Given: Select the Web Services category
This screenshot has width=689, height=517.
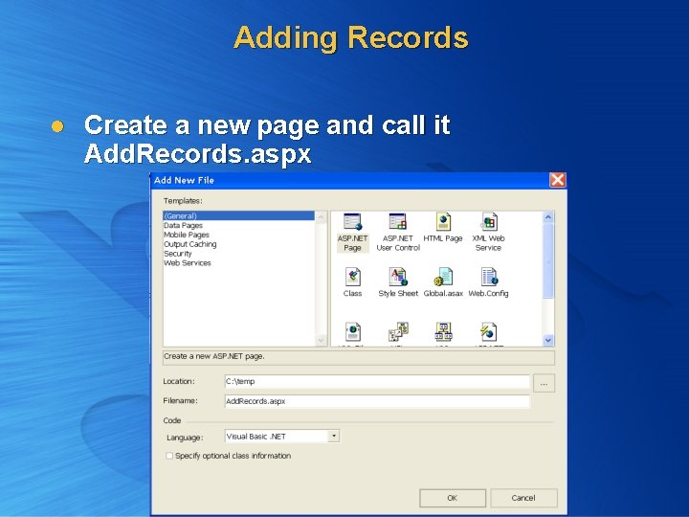Looking at the screenshot, I should [x=188, y=263].
